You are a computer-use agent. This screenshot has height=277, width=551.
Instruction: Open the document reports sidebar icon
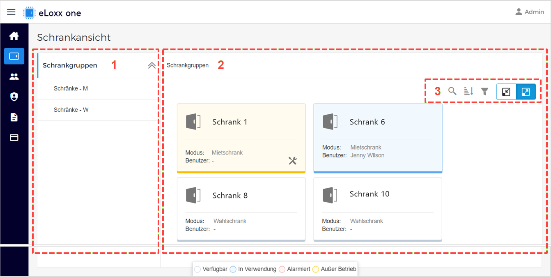[x=14, y=117]
